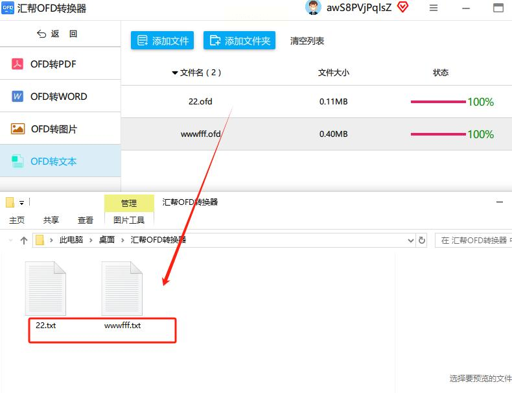Select the wwwfff.txt file thumbnail
This screenshot has width=512, height=393.
122,288
